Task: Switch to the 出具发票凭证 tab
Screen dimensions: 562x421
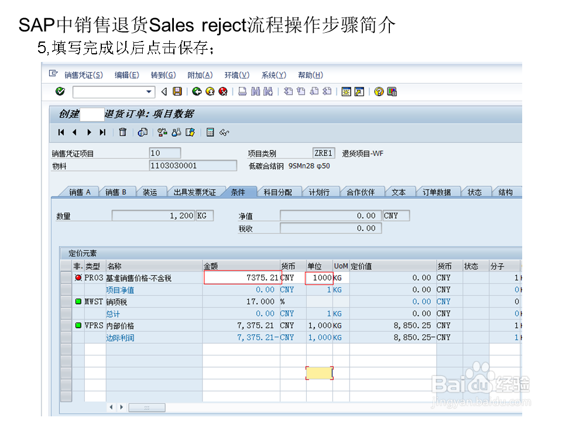Action: 194,192
